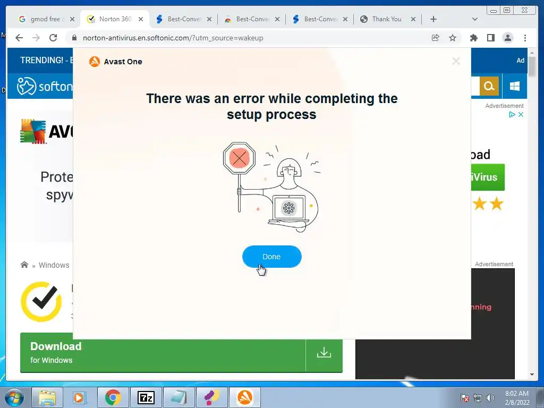Open the Chrome profile icon
544x408 pixels.
[x=508, y=38]
